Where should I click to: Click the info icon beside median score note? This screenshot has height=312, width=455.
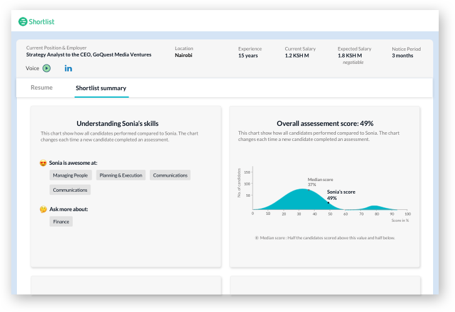(256, 238)
